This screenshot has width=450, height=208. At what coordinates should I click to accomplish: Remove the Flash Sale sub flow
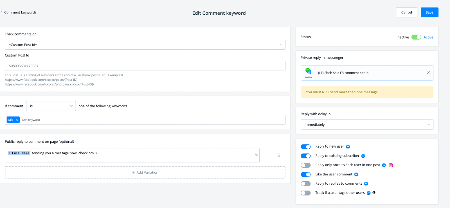point(428,73)
